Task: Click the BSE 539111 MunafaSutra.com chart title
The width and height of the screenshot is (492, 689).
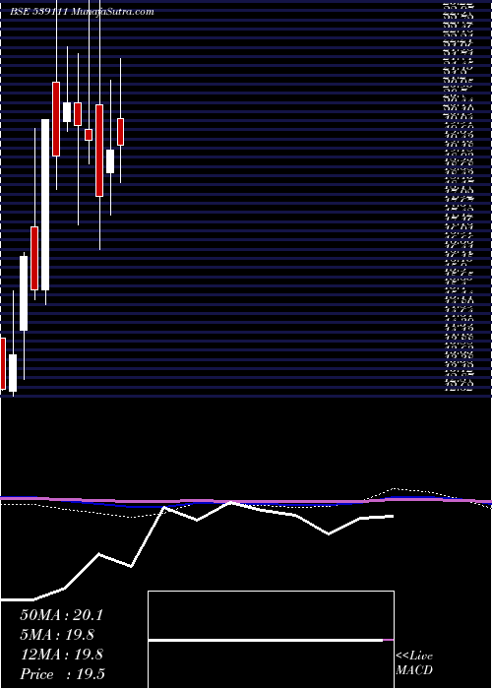Action: click(x=82, y=12)
